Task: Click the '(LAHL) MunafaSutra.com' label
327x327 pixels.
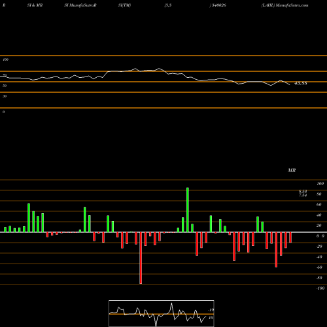Action: [285, 5]
